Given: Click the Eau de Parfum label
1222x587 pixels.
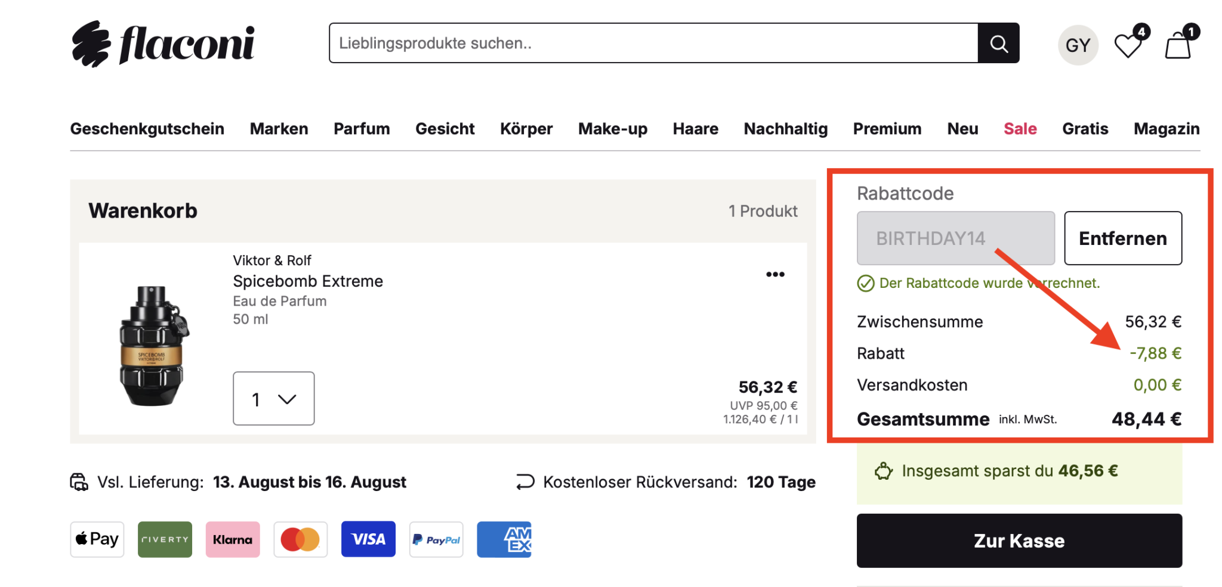Looking at the screenshot, I should [x=280, y=301].
